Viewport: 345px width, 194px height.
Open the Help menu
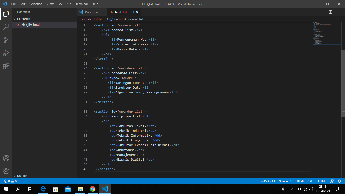(95, 4)
